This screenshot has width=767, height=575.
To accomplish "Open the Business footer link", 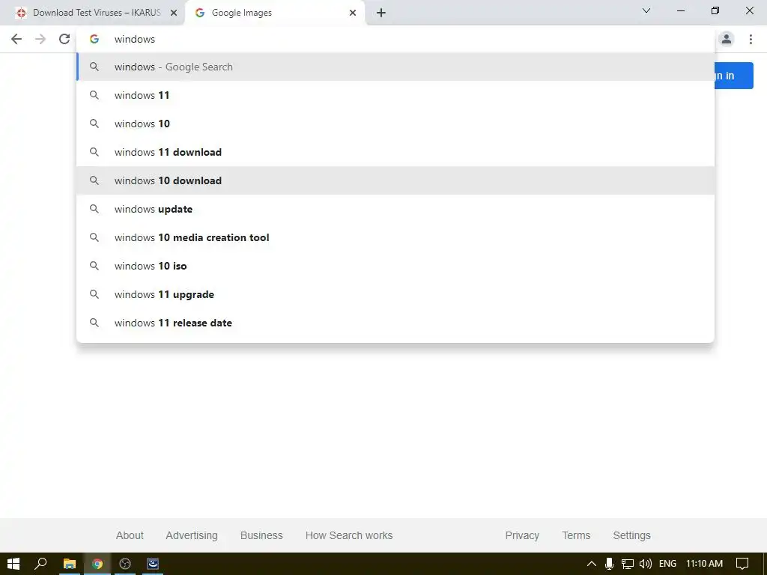I will [x=261, y=535].
